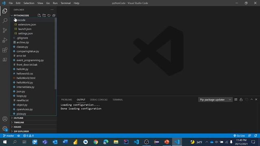Open the View menu
The height and width of the screenshot is (146, 260).
click(40, 3)
